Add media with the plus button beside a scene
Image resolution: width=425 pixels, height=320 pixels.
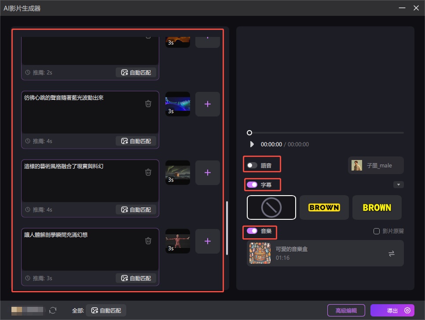tap(207, 104)
